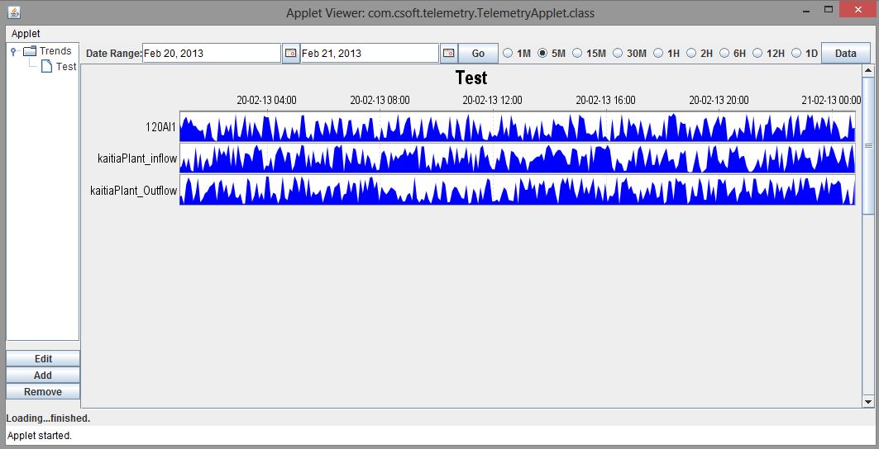
Task: Click the kaitiaPlant_Outflow trend chart
Action: (518, 190)
